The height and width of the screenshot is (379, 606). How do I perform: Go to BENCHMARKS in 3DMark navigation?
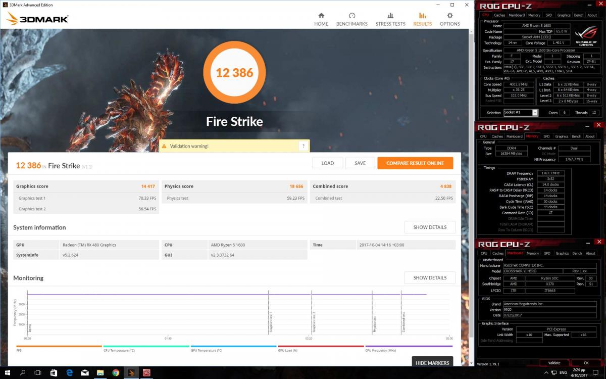[352, 19]
